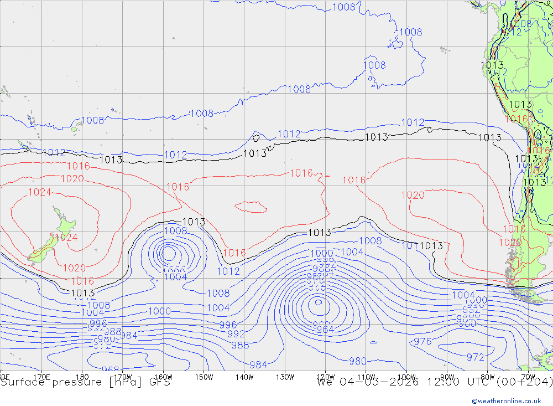The width and height of the screenshot is (553, 406).
Task: Open the ©weatheronline.co.uk credit link
Action: (507, 401)
